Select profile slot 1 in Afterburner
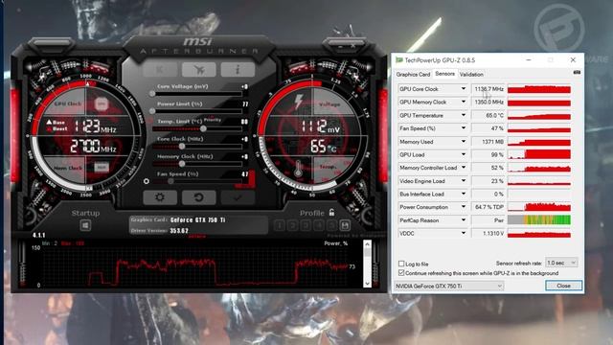 280,225
